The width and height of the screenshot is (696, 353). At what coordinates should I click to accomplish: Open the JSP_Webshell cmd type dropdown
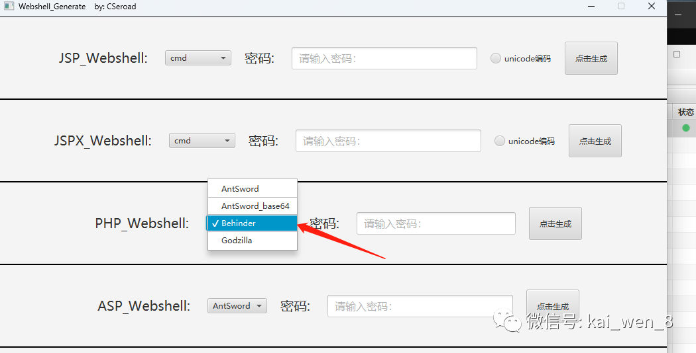tap(198, 58)
